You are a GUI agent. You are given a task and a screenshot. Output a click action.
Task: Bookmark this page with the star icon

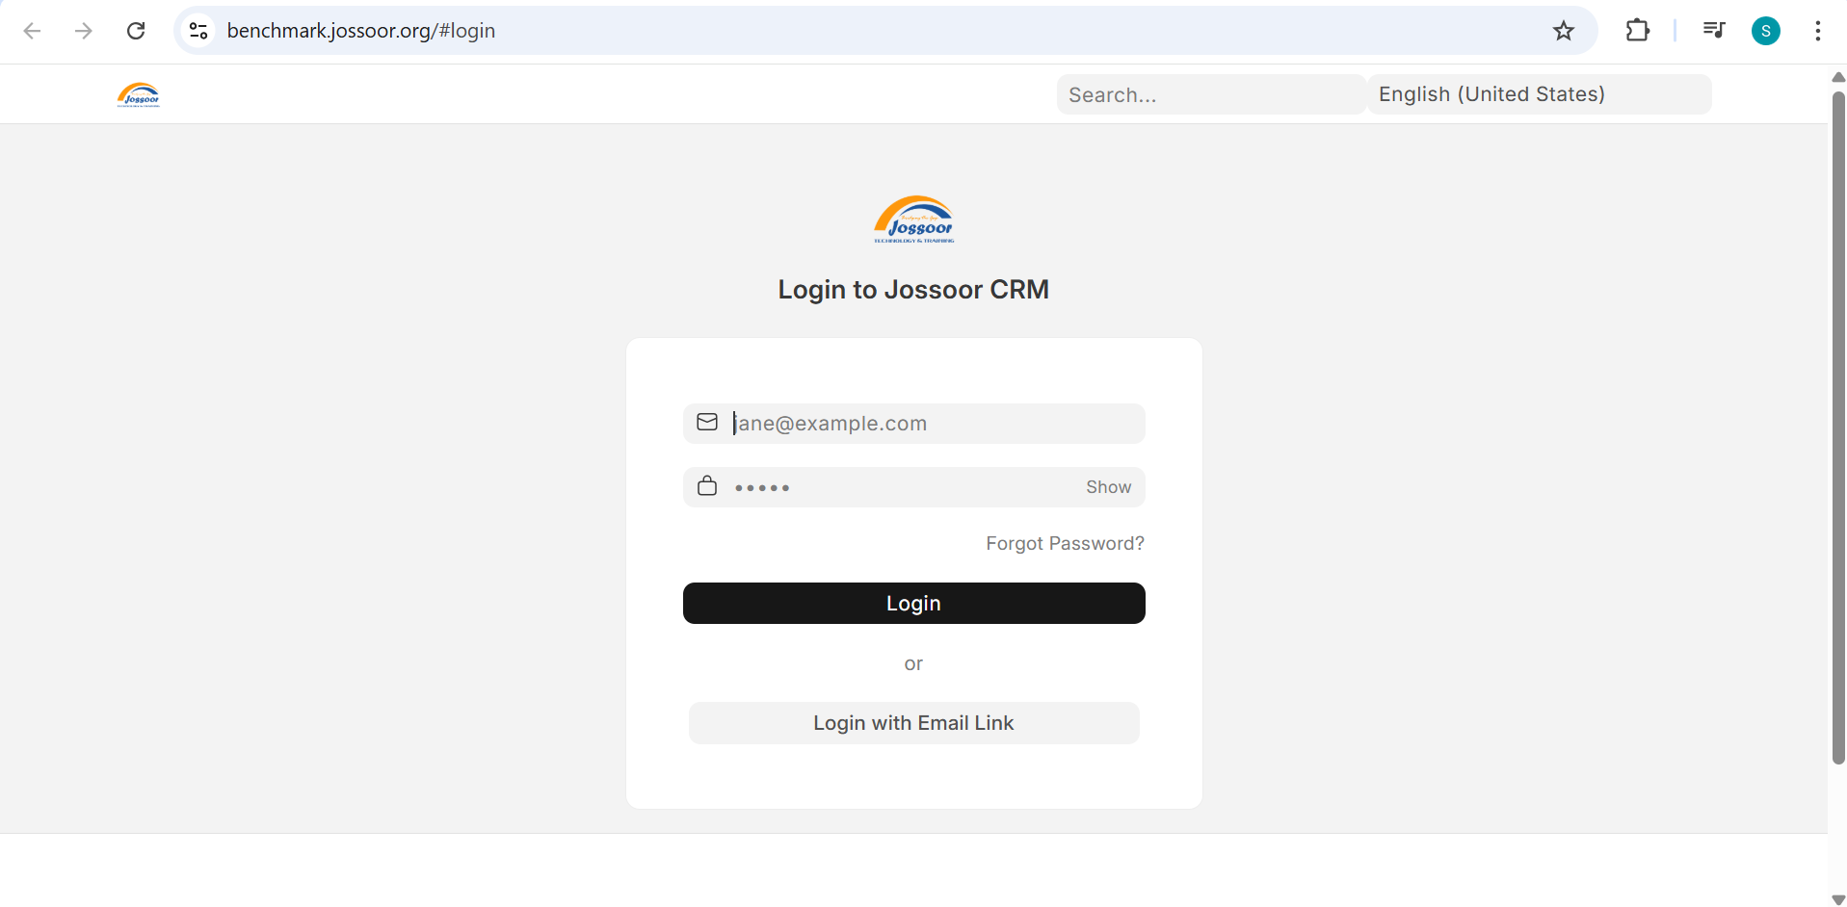click(1563, 31)
